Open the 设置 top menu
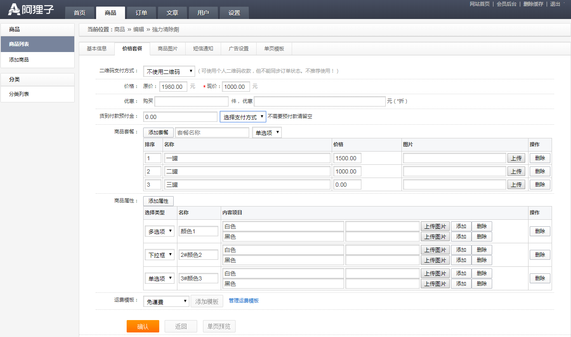Screen dimensions: 571x337 (x=234, y=13)
